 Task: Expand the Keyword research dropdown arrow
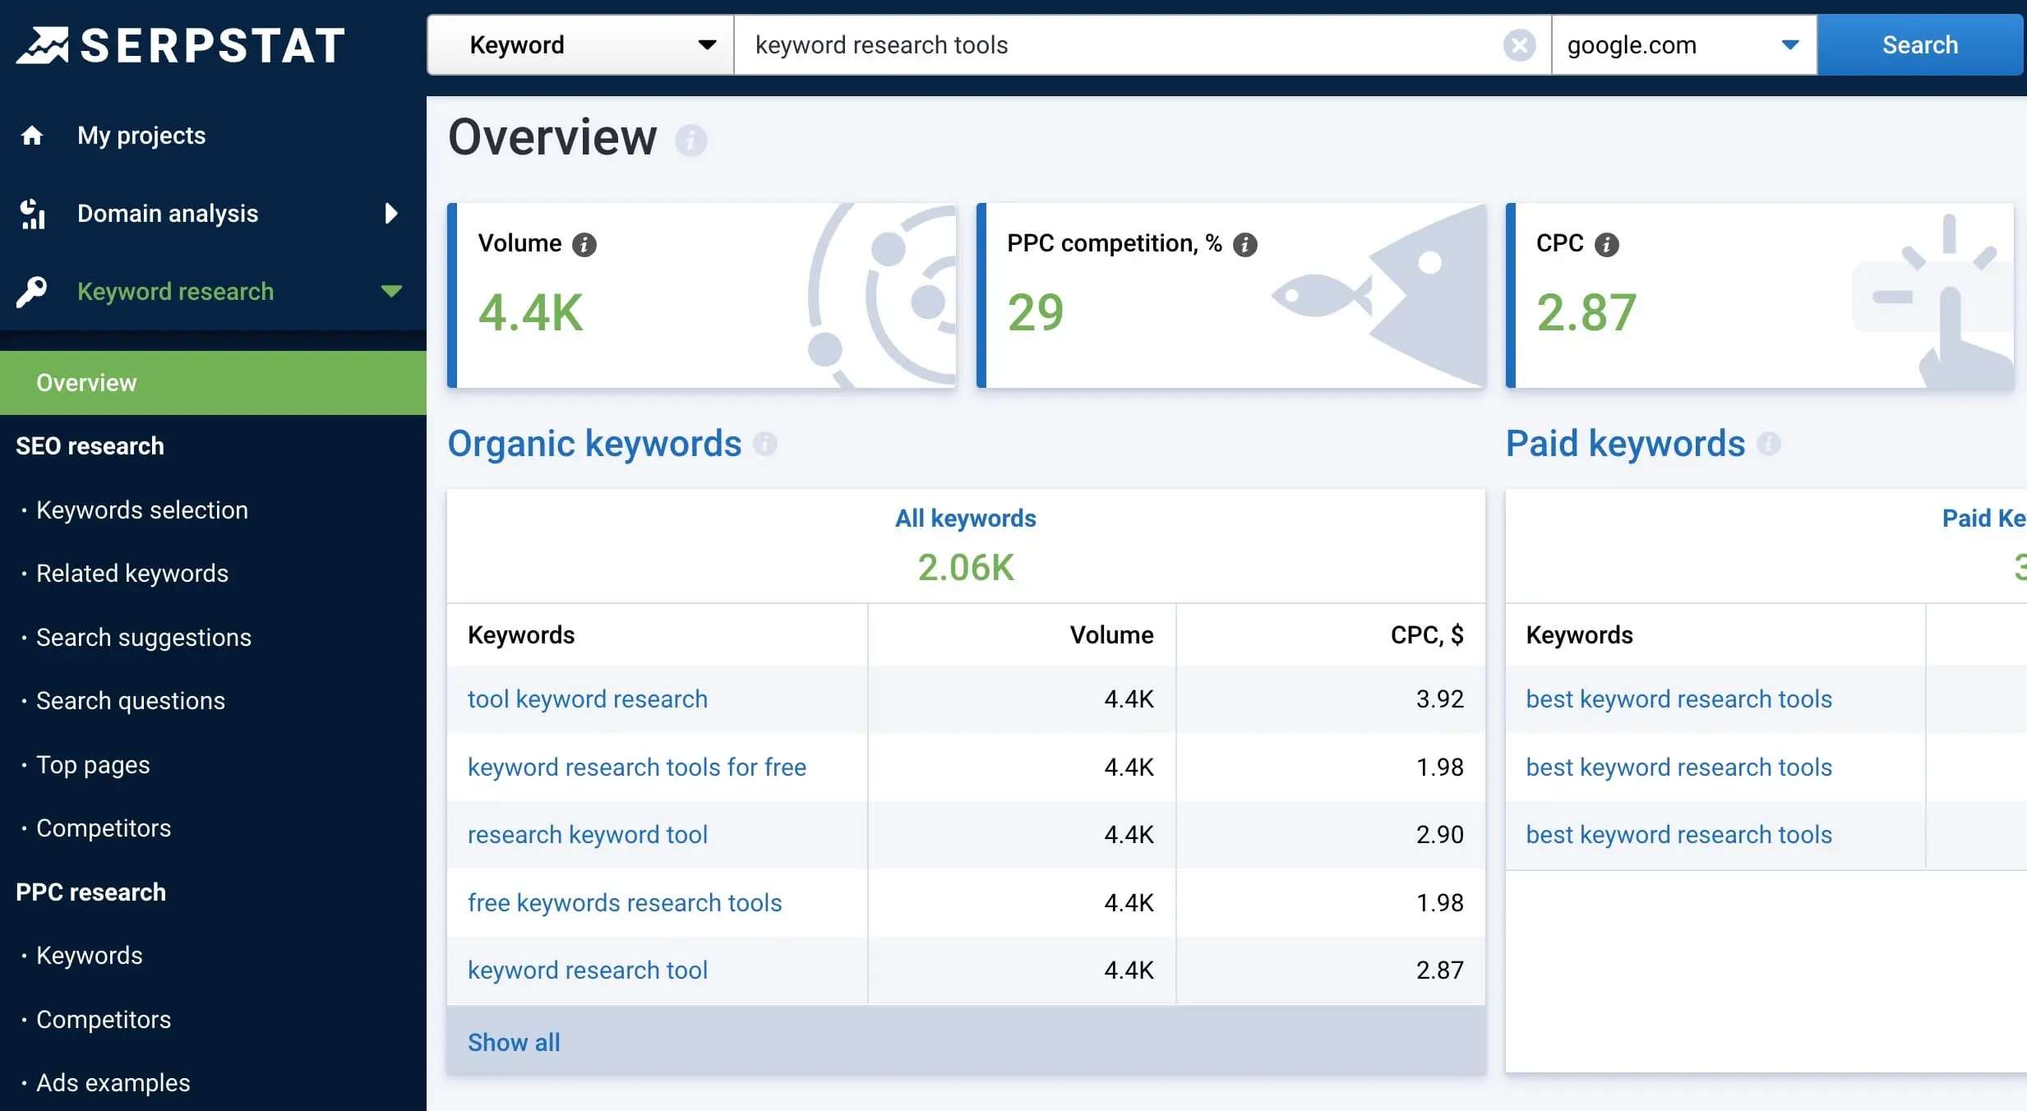391,288
